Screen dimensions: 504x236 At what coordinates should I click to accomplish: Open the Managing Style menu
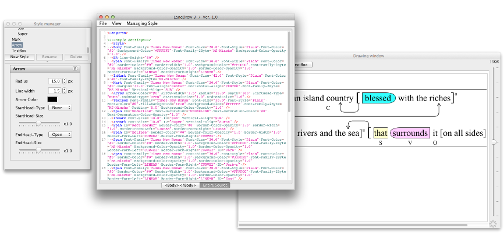pos(143,23)
